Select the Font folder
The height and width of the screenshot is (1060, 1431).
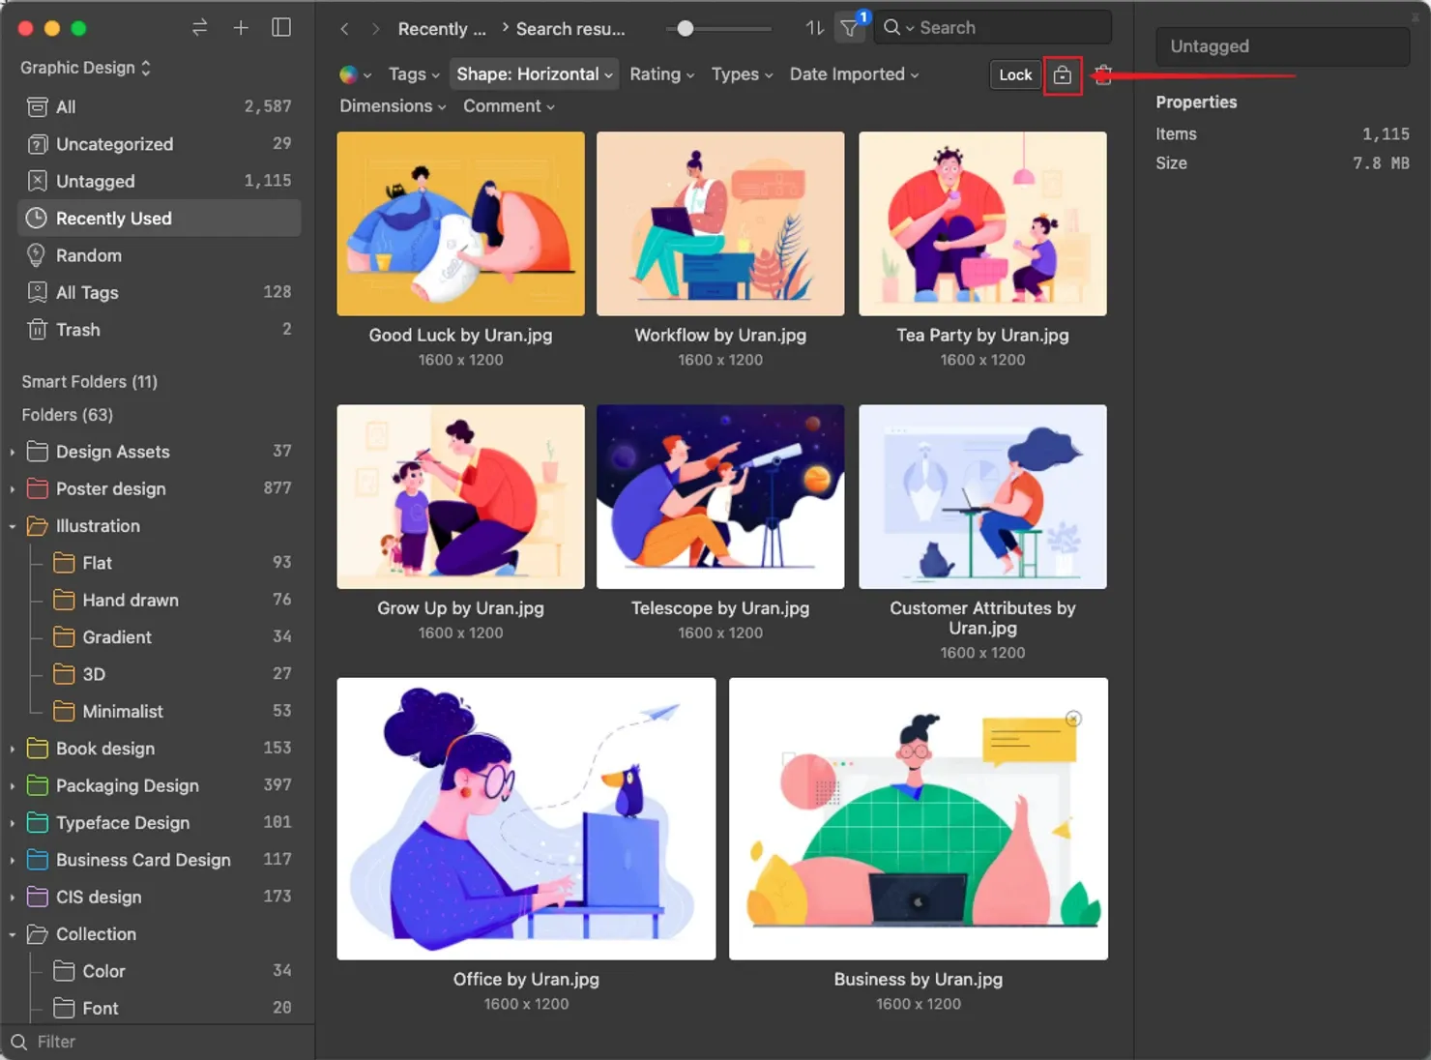point(174,1008)
